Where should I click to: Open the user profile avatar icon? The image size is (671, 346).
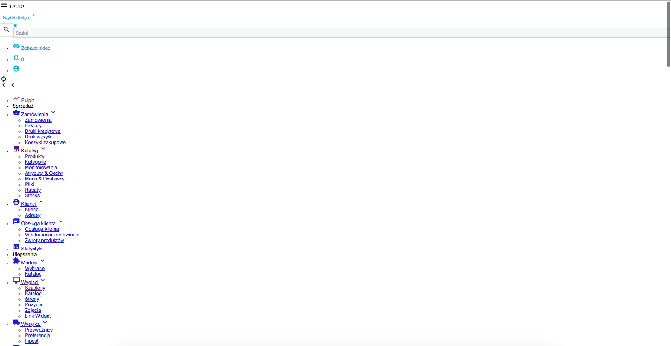coord(16,69)
